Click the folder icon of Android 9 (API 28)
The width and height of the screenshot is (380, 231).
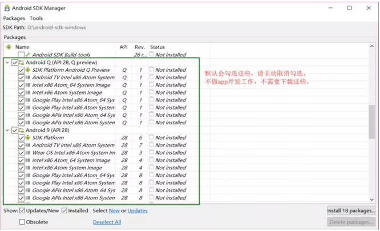tap(22, 130)
